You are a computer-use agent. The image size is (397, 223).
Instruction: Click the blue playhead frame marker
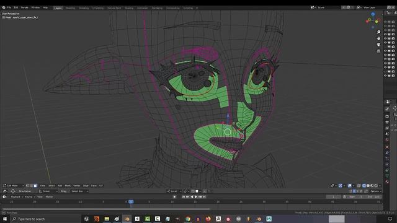click(131, 201)
